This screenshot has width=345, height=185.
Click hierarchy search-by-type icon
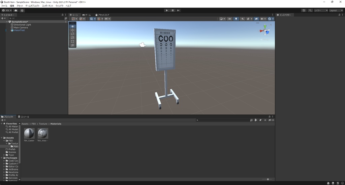pos(66,18)
